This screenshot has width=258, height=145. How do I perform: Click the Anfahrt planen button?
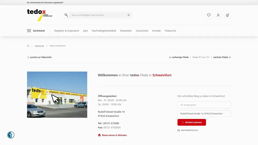point(192,122)
